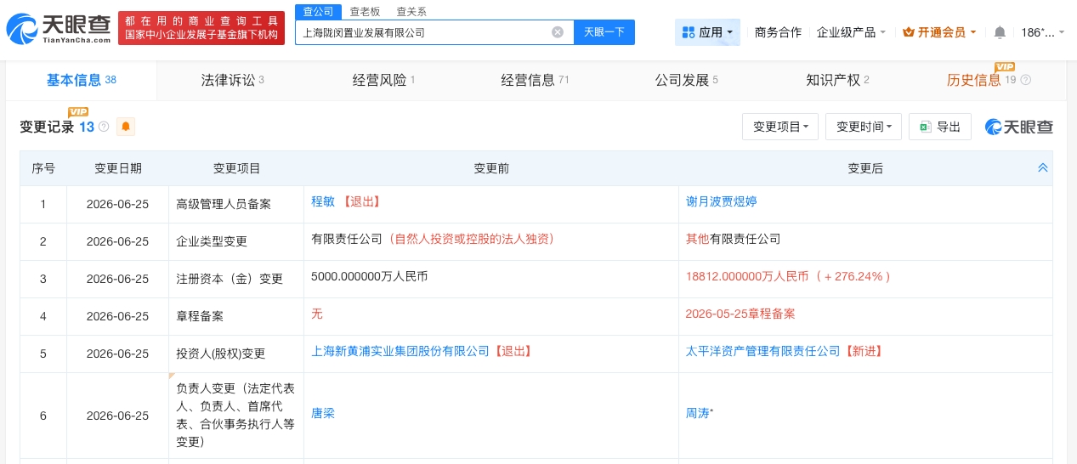Click the 章程备案 item in row 4
The height and width of the screenshot is (464, 1077).
(200, 316)
